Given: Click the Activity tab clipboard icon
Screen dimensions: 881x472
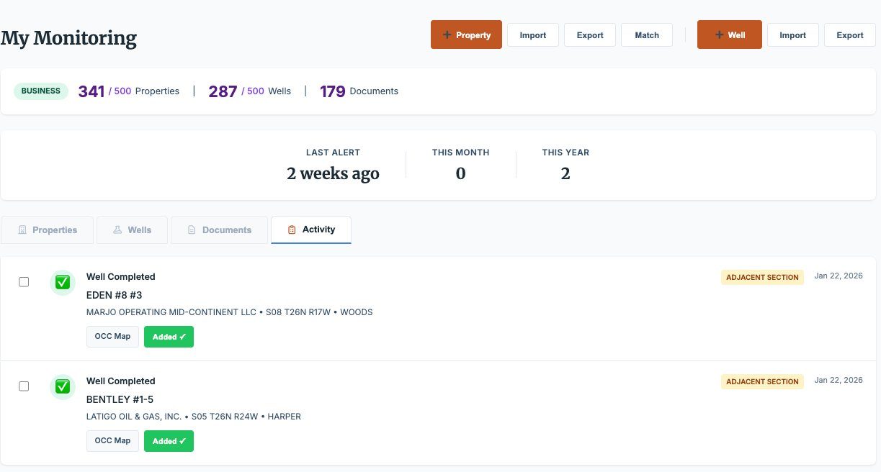Looking at the screenshot, I should point(292,229).
